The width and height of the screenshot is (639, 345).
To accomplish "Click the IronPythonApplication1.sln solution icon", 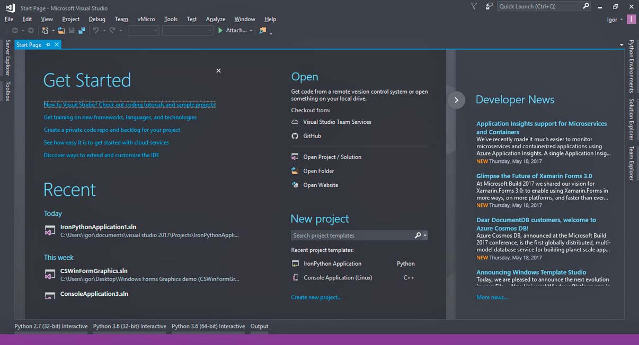I will click(x=50, y=231).
